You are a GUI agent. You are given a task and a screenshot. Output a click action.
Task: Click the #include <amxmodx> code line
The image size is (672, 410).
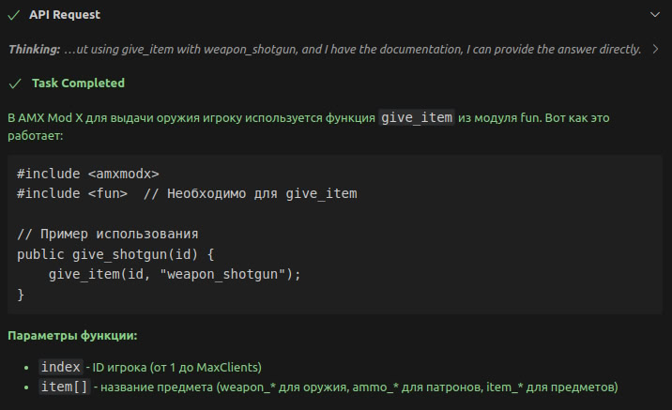(88, 174)
